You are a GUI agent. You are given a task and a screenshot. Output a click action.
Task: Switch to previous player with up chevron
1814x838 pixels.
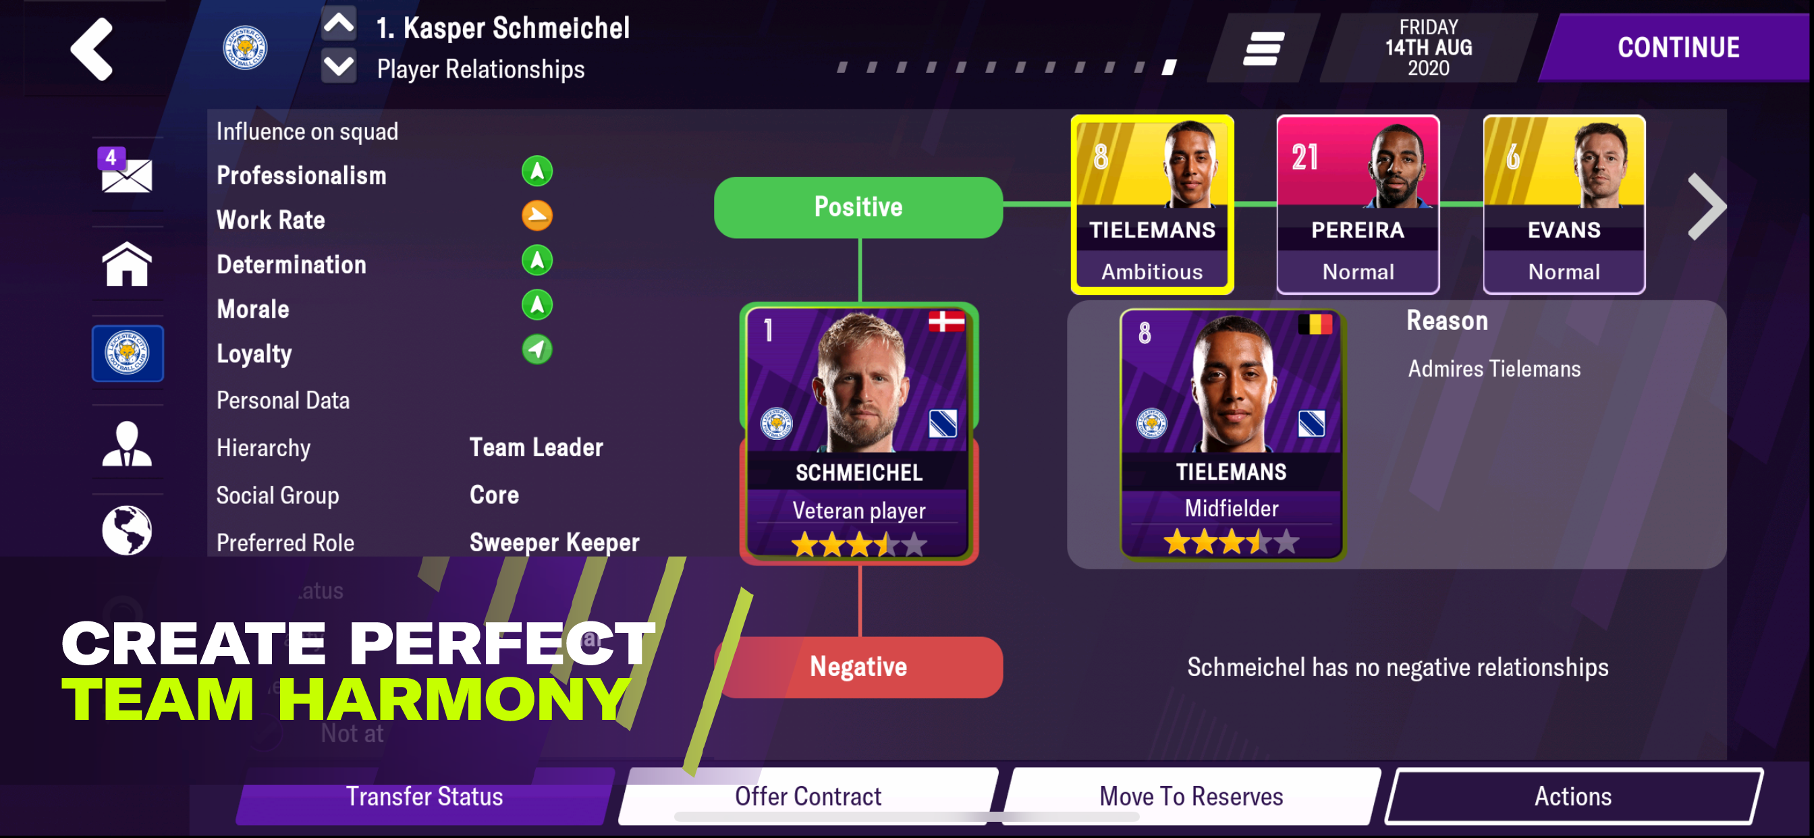click(339, 25)
